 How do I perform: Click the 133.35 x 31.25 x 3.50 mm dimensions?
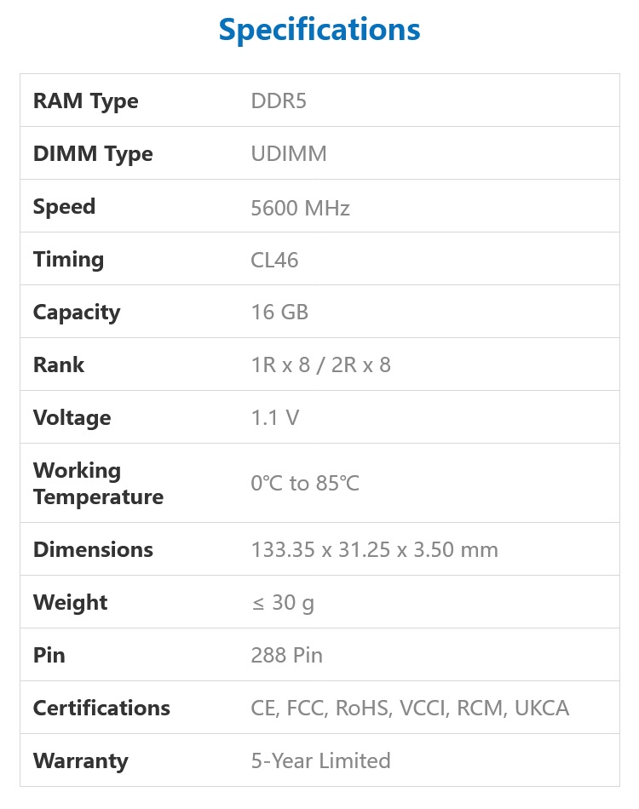point(375,550)
